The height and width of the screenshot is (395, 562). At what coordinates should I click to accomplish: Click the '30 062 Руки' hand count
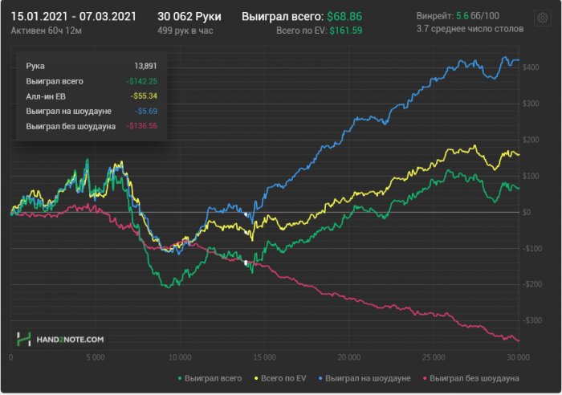pos(189,17)
